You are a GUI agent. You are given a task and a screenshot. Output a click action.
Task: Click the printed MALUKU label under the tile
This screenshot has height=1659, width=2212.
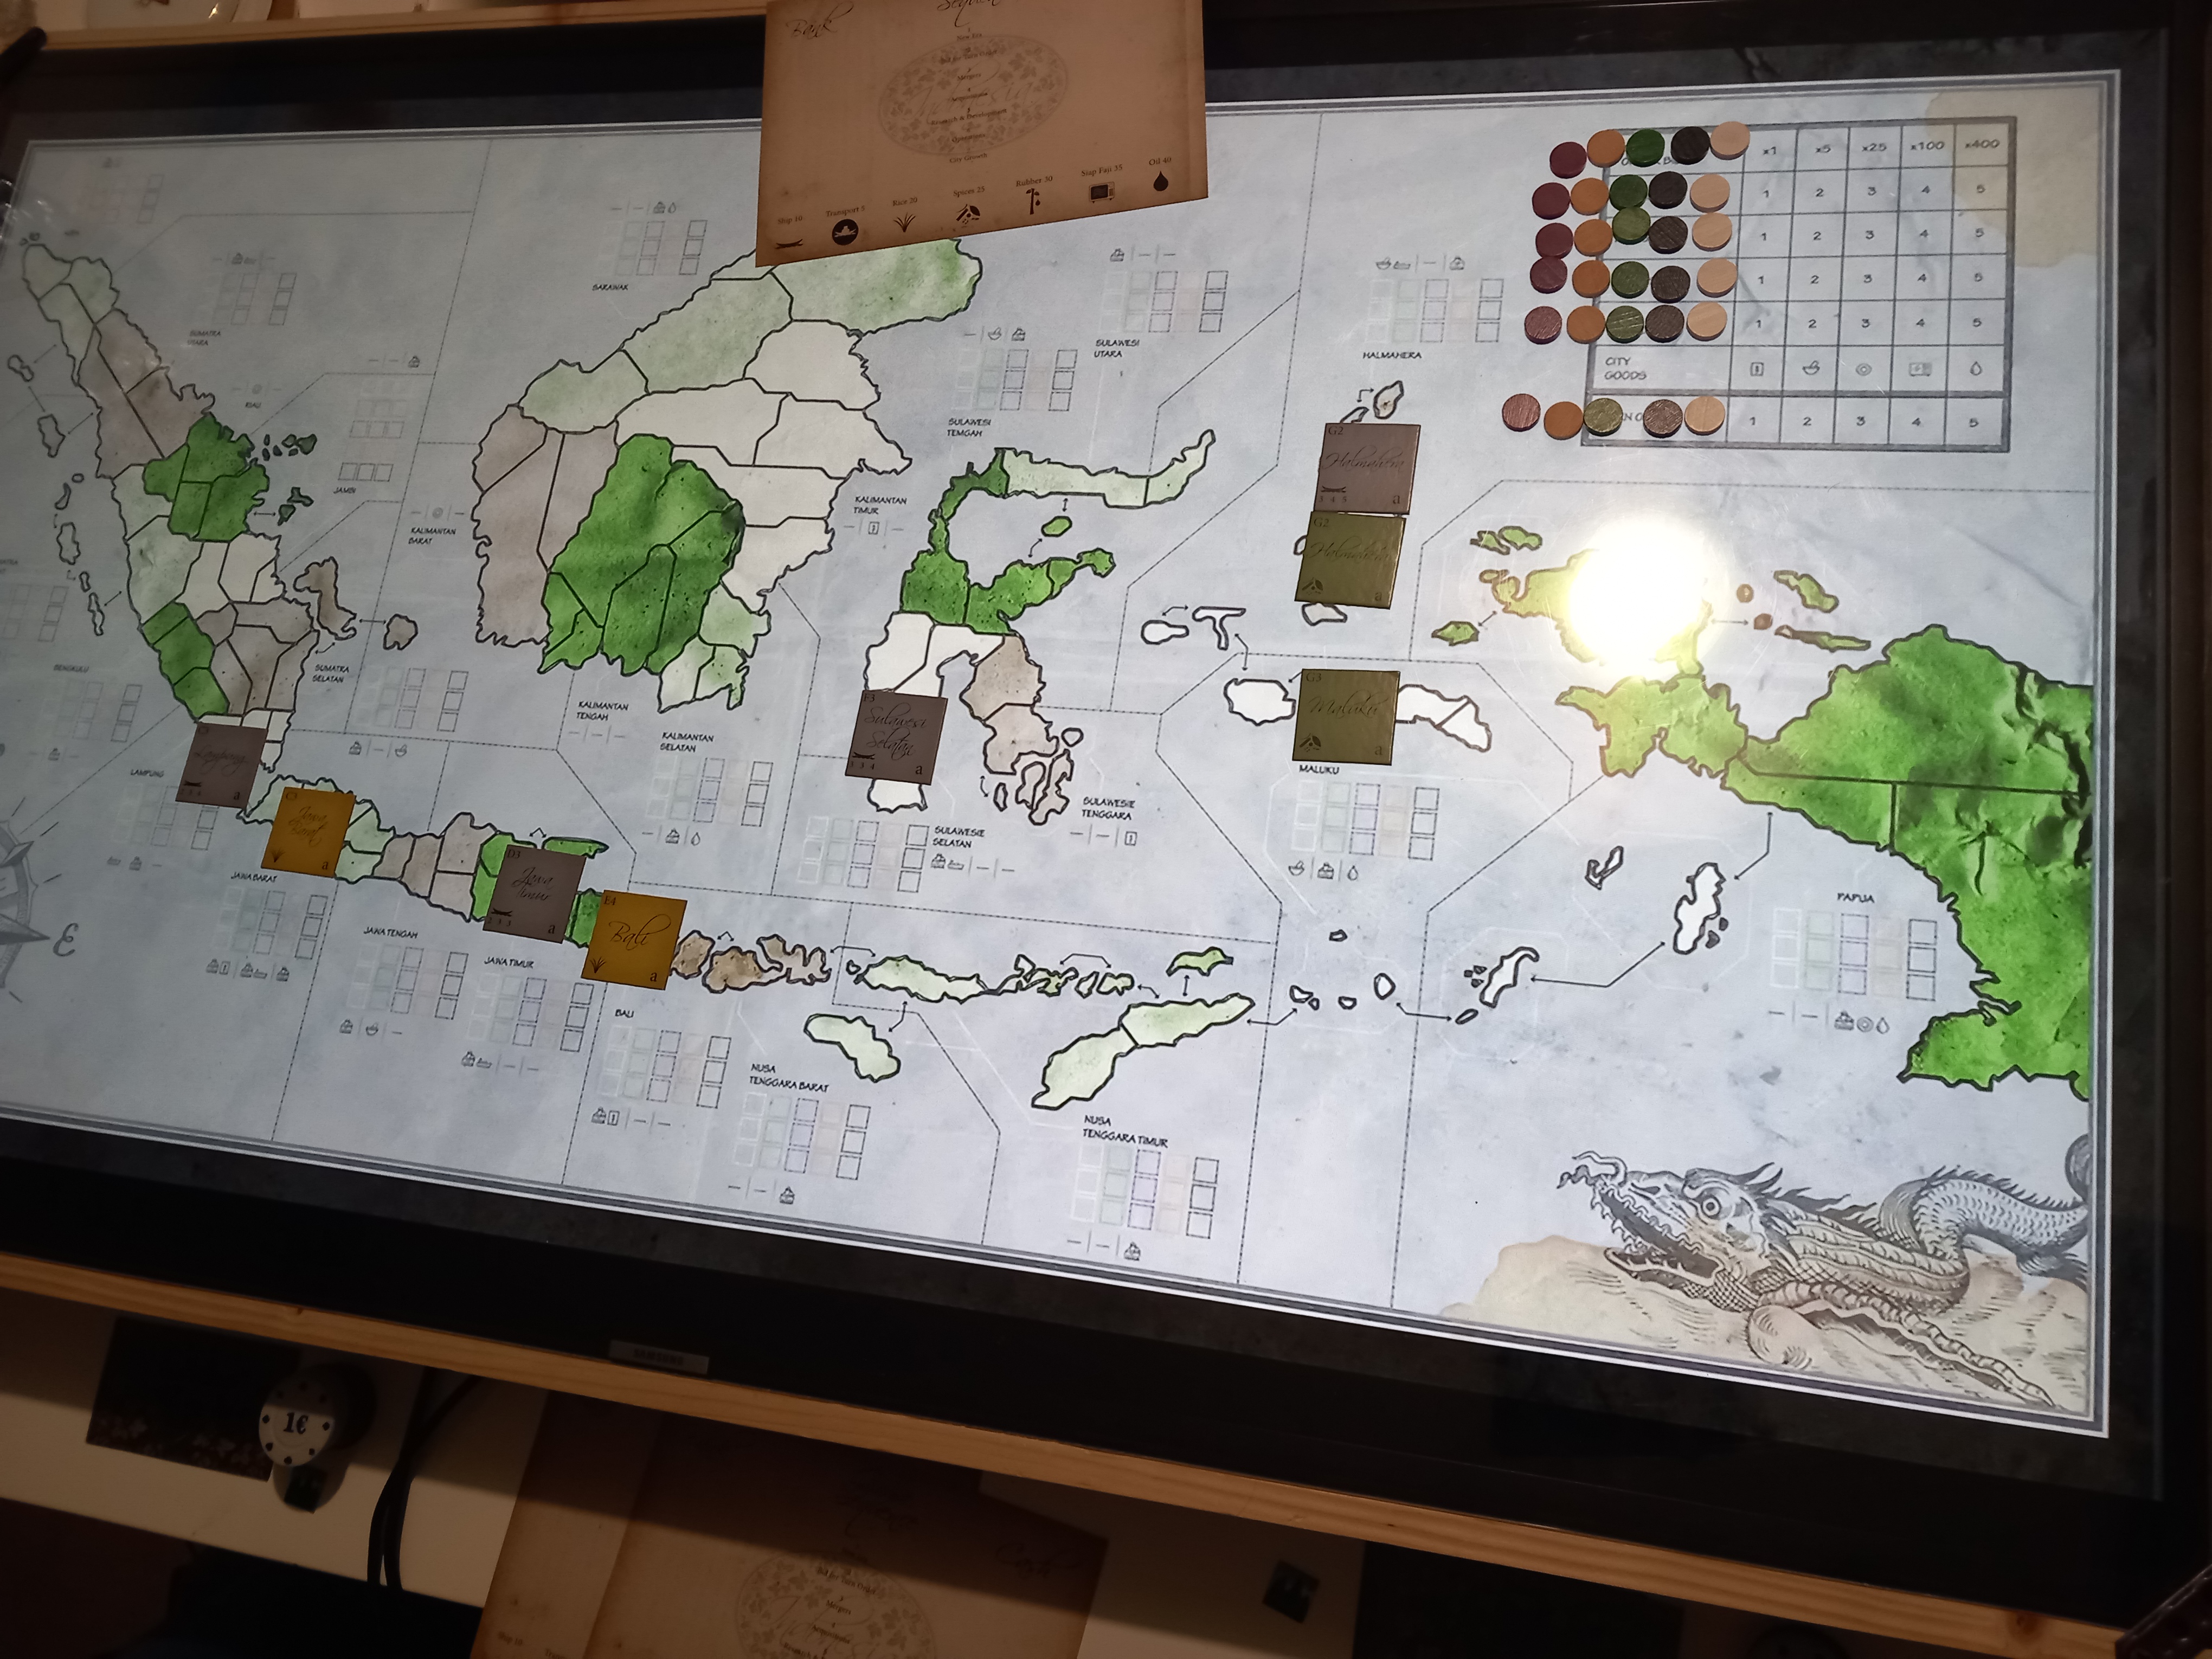click(x=1318, y=770)
